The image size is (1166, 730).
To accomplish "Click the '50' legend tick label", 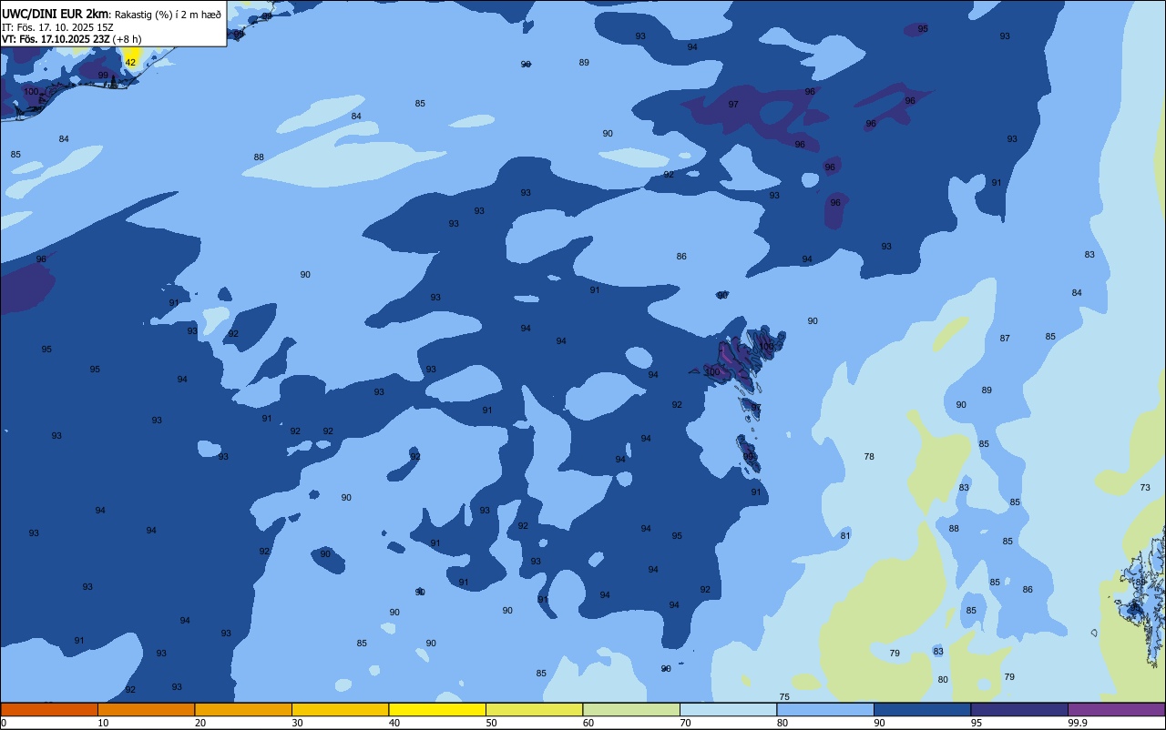I will 491,723.
